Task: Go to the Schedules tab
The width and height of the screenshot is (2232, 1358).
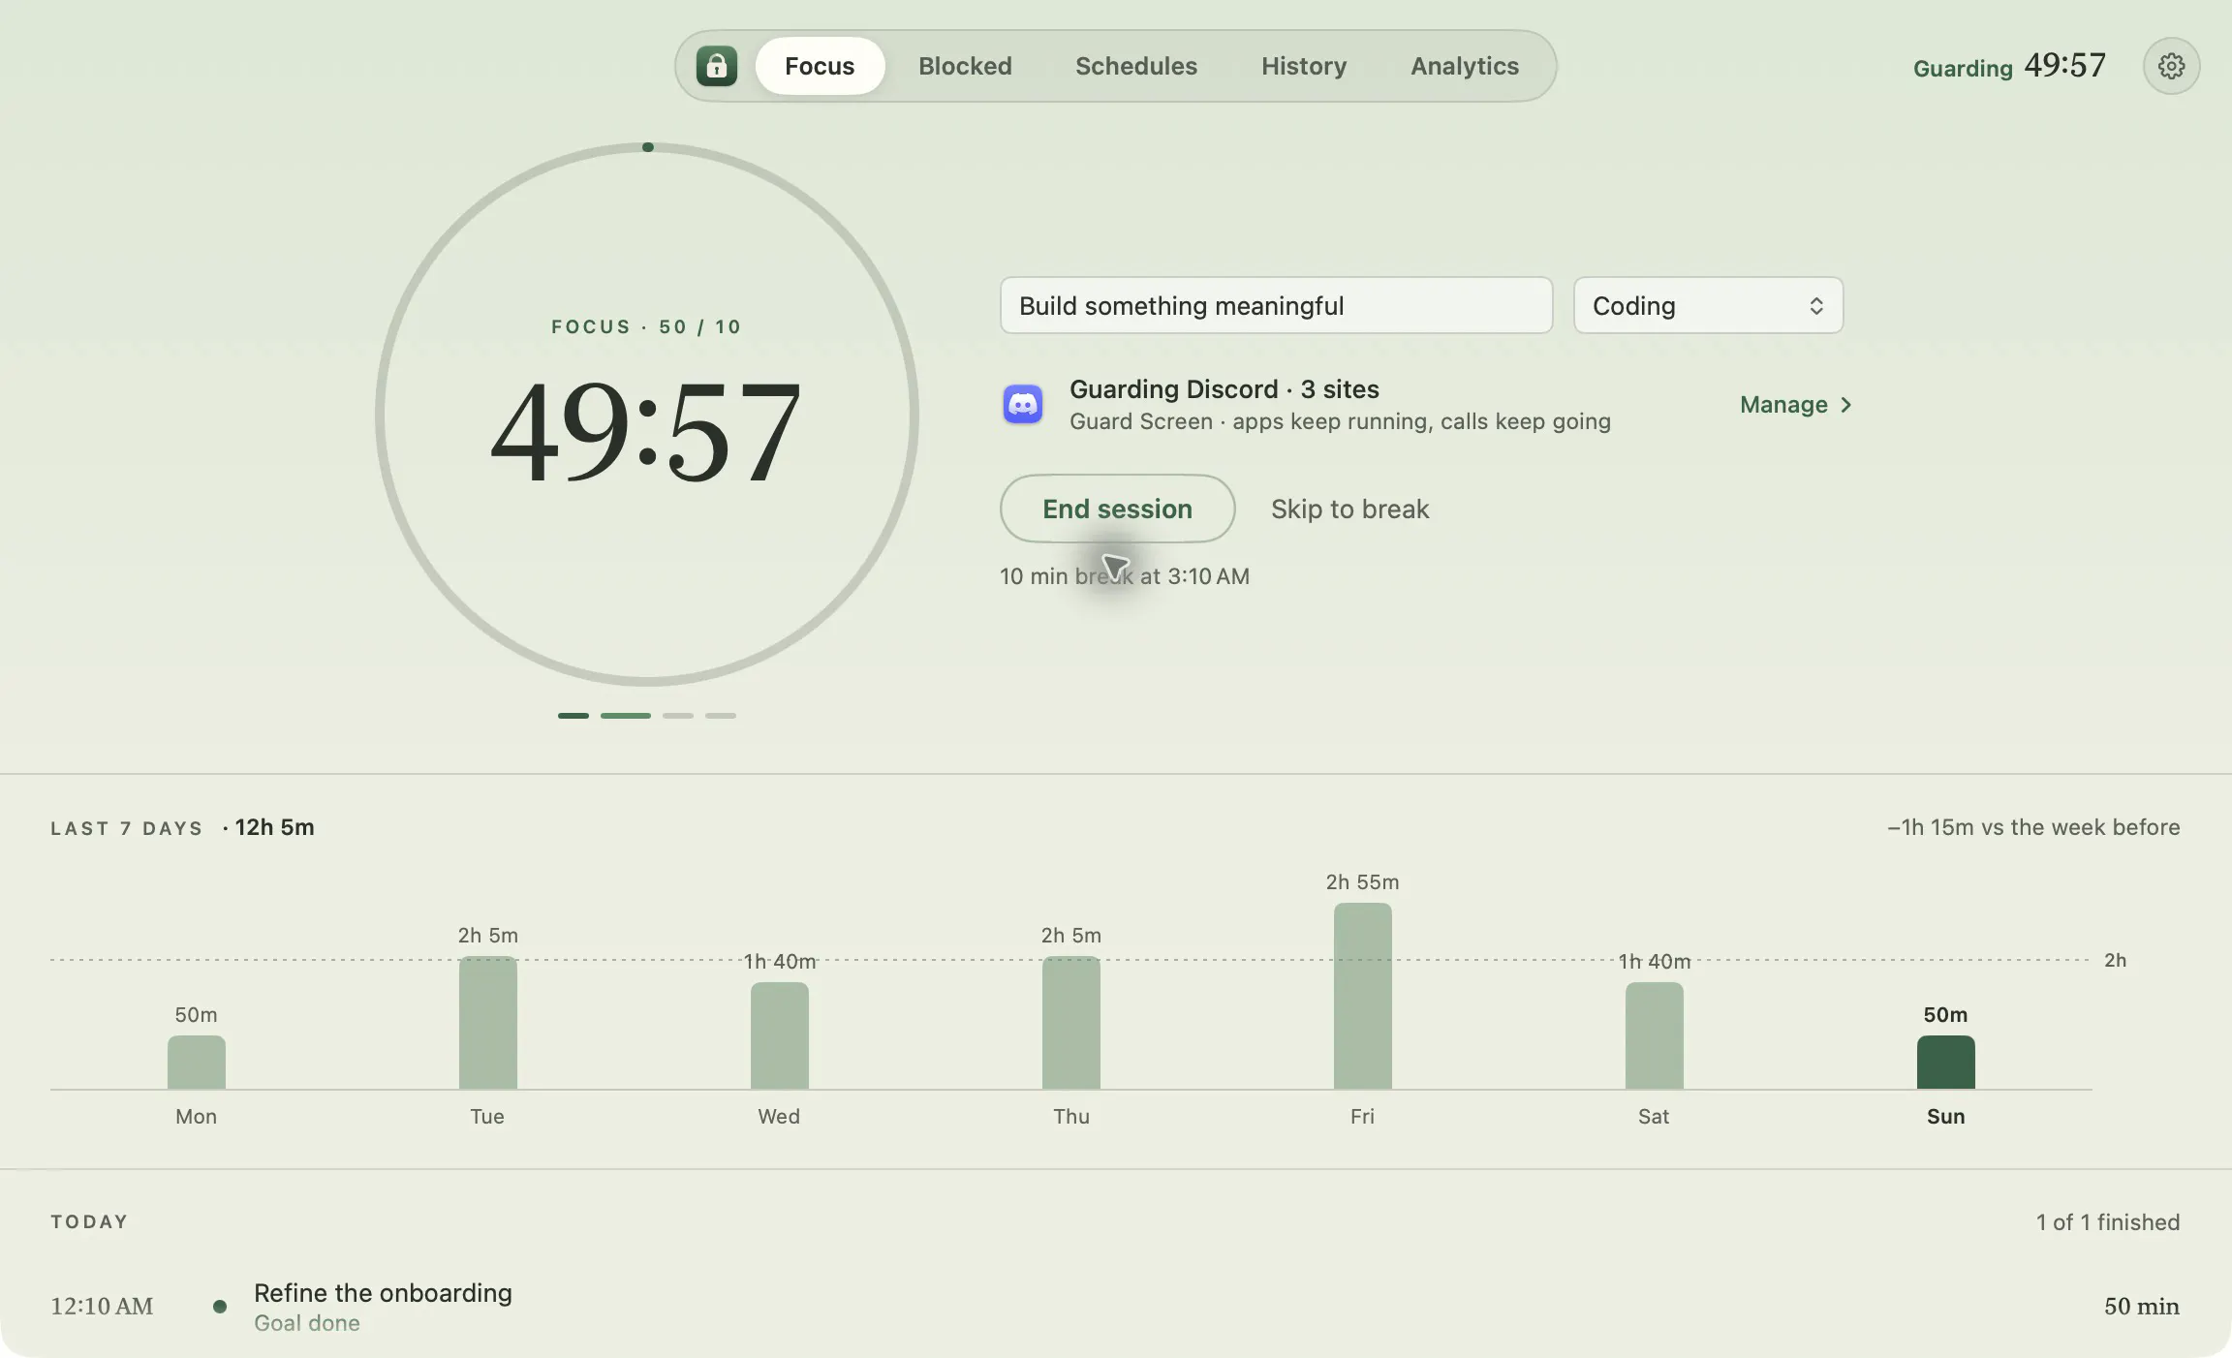Action: pyautogui.click(x=1136, y=66)
